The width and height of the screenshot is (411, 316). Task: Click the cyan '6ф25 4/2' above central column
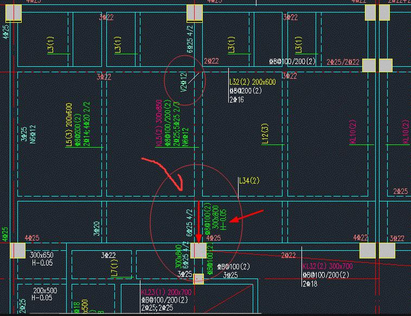click(x=189, y=222)
